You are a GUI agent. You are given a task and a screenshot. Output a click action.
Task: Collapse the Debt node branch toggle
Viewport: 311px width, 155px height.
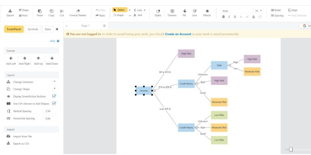click(230, 65)
